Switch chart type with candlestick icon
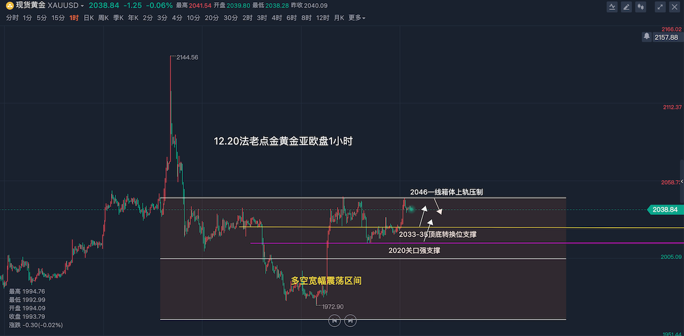684x336 pixels. [641, 7]
